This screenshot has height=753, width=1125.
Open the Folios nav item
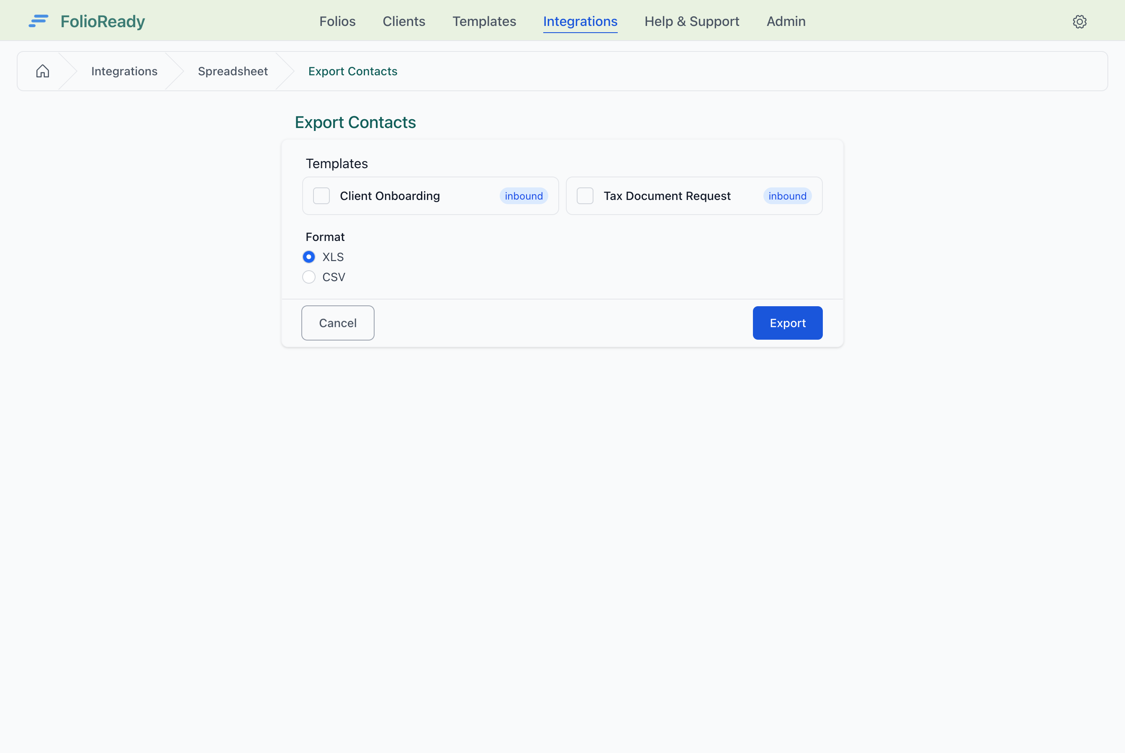337,21
